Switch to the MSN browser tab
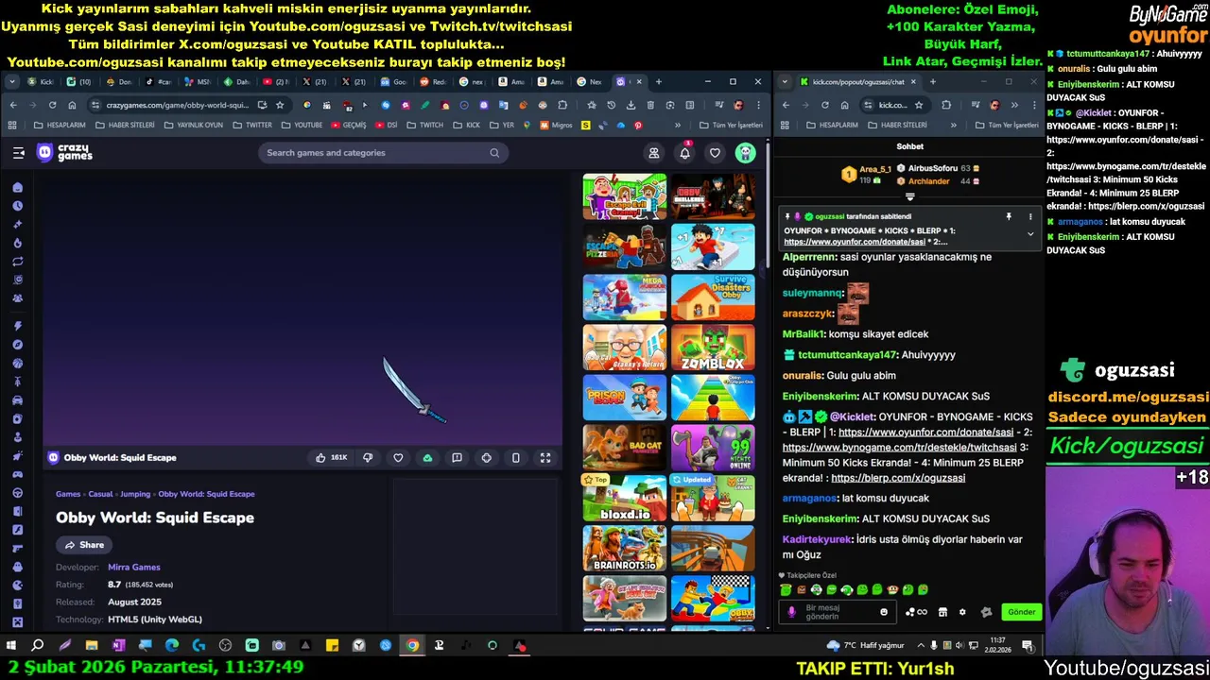This screenshot has width=1210, height=680. [198, 82]
